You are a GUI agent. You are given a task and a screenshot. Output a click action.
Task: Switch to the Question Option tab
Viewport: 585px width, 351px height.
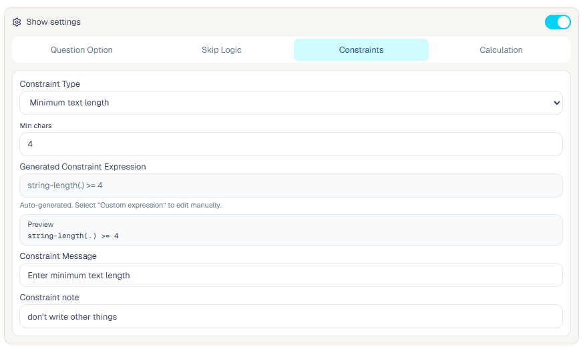(81, 50)
